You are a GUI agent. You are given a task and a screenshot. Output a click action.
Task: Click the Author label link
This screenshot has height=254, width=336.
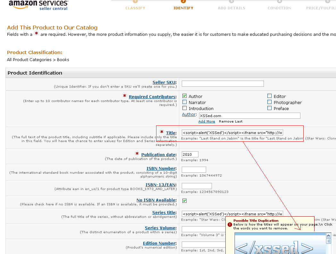189,115
